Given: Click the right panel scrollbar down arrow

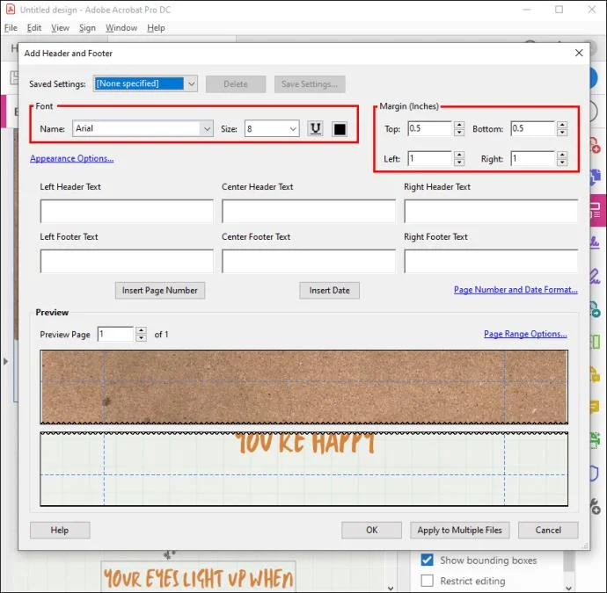Looking at the screenshot, I should tap(568, 588).
